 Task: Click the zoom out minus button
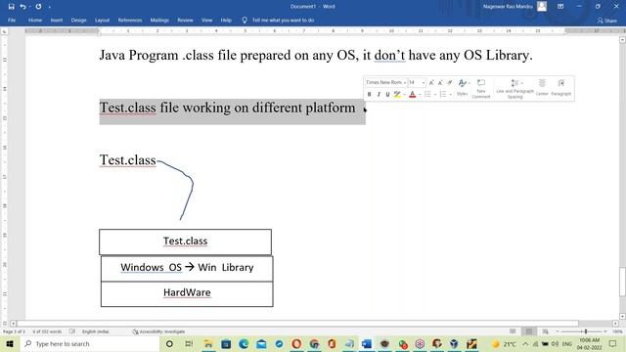point(558,331)
